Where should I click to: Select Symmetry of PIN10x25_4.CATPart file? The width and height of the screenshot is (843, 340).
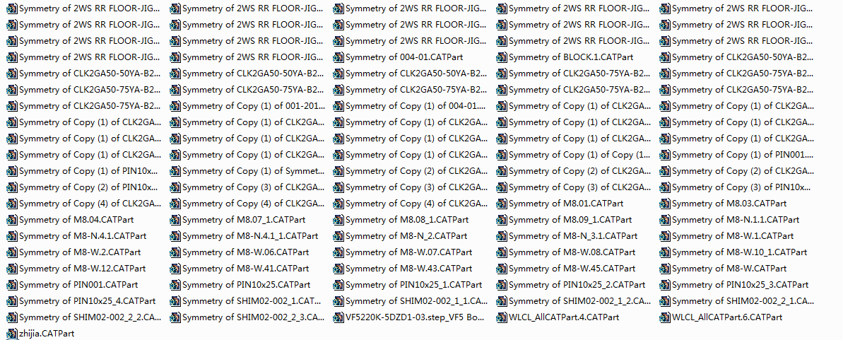(x=81, y=300)
